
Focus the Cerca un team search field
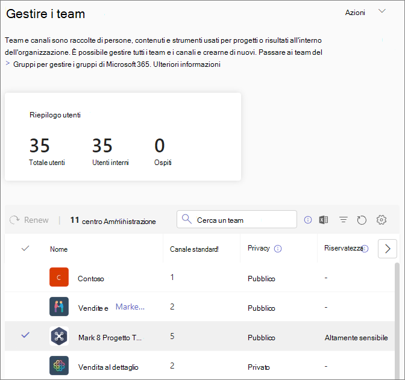tap(237, 219)
